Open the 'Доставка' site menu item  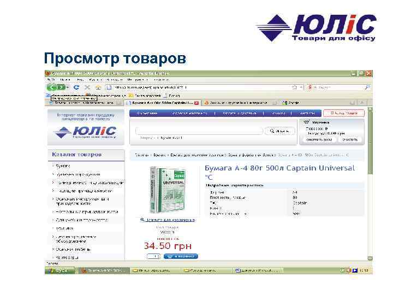click(x=190, y=113)
